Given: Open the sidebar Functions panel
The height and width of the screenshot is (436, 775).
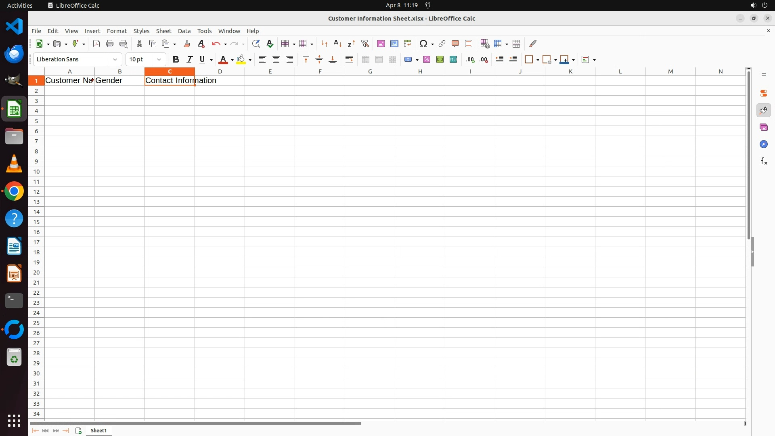Looking at the screenshot, I should pos(764,161).
